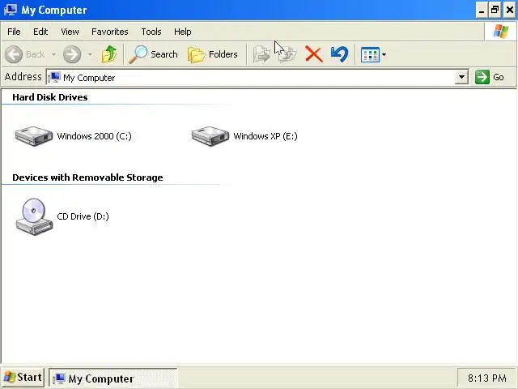Toggle the Folders pane with the folder icon
Image resolution: width=518 pixels, height=389 pixels.
coord(196,54)
